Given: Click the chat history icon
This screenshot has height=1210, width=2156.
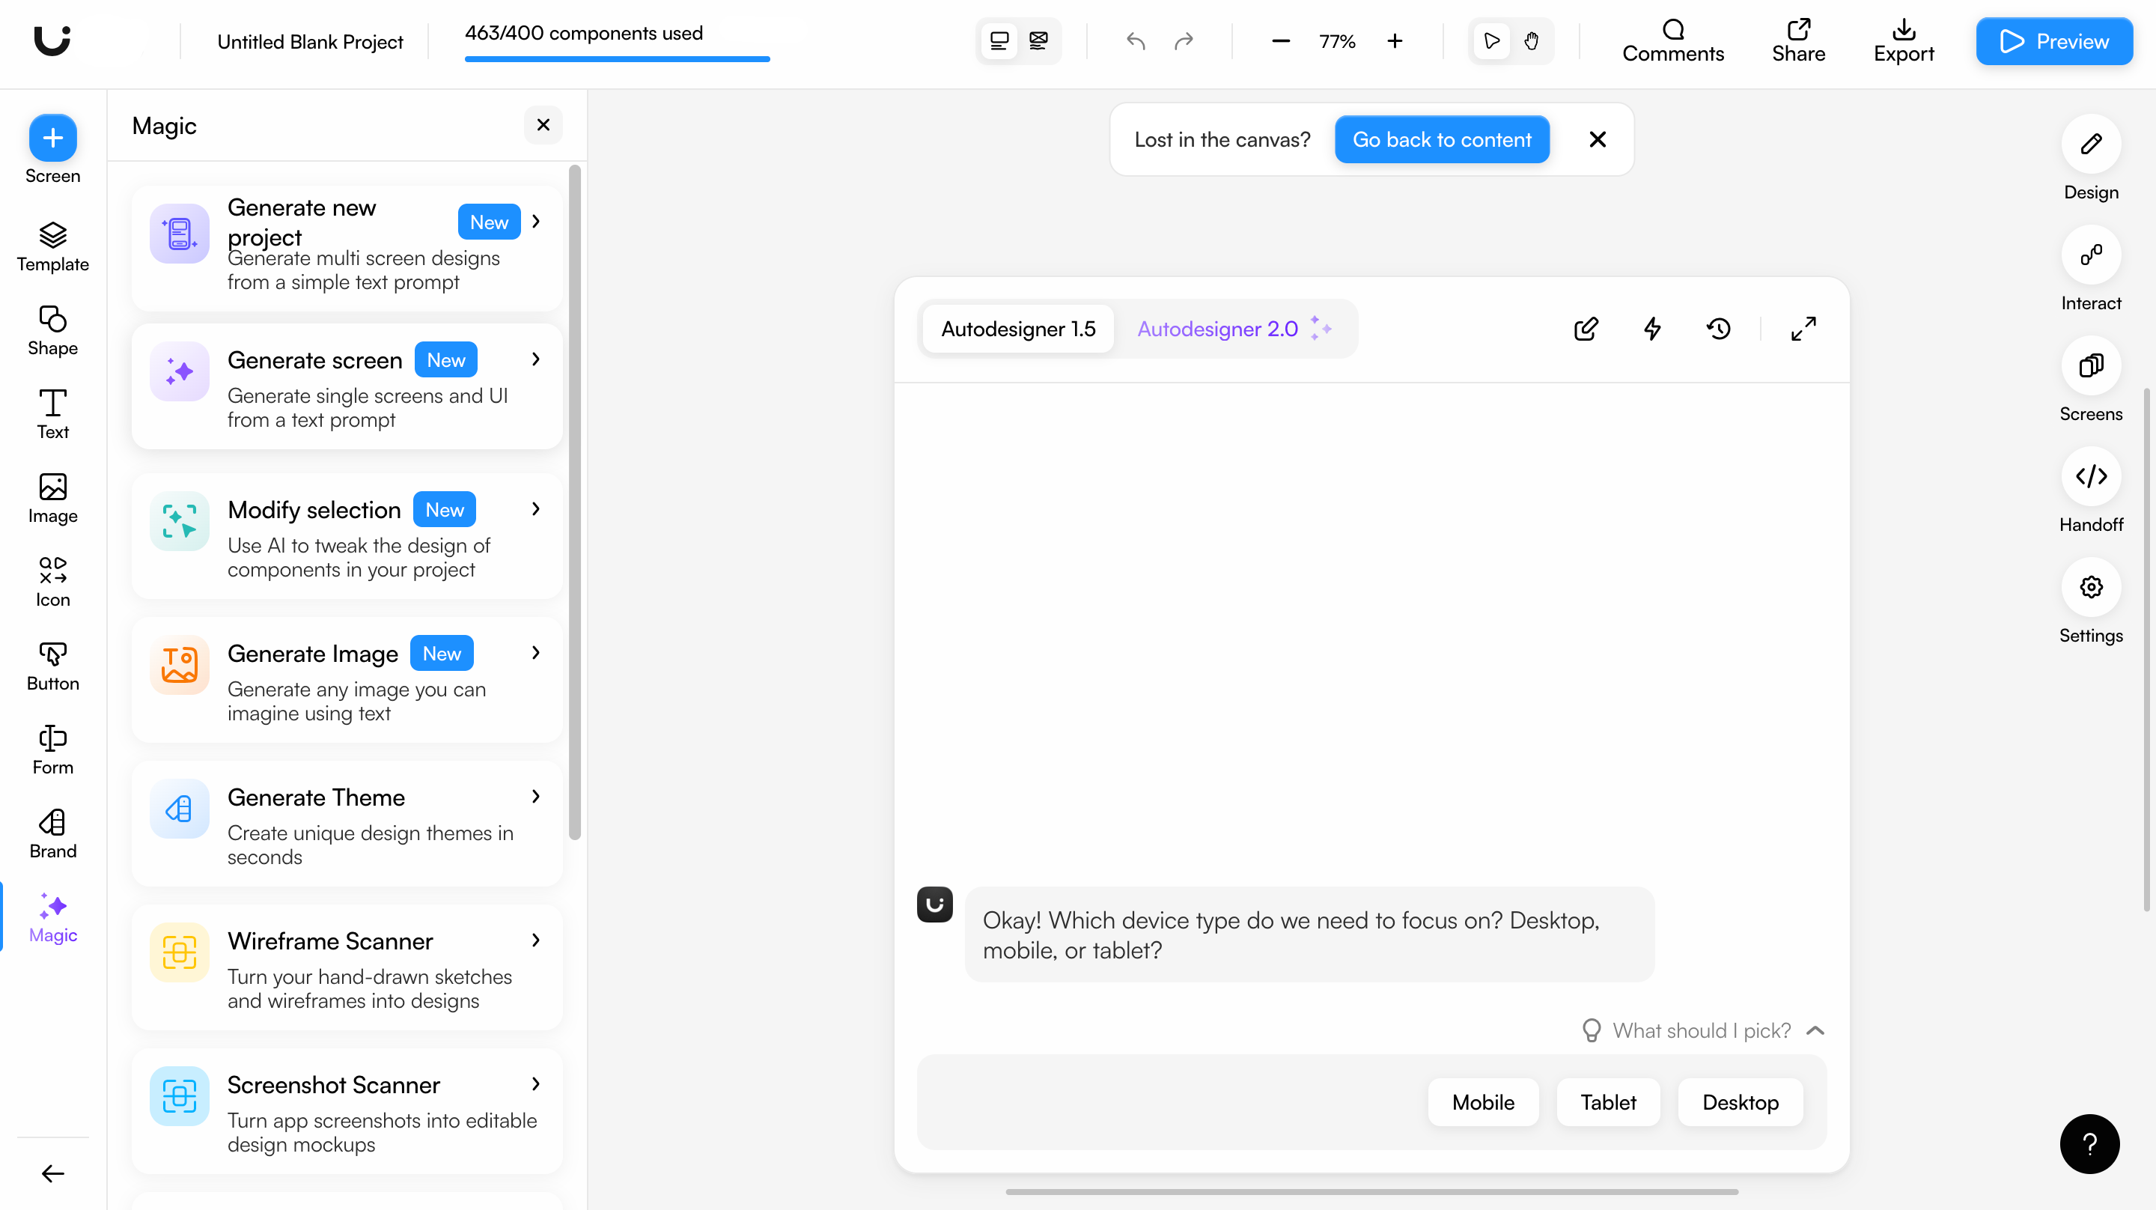Looking at the screenshot, I should click(1718, 328).
